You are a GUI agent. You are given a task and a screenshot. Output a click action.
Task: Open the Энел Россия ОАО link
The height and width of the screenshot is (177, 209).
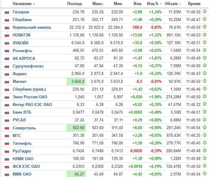[x=30, y=97]
